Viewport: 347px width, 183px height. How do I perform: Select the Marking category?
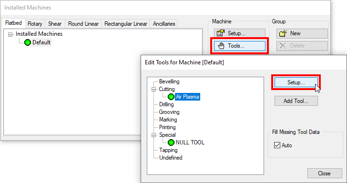point(168,120)
